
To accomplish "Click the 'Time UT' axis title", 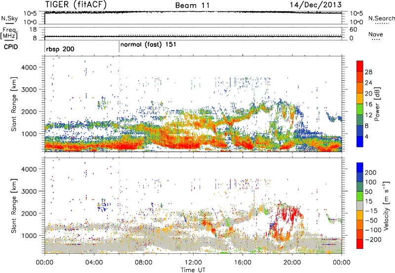I will point(193,270).
